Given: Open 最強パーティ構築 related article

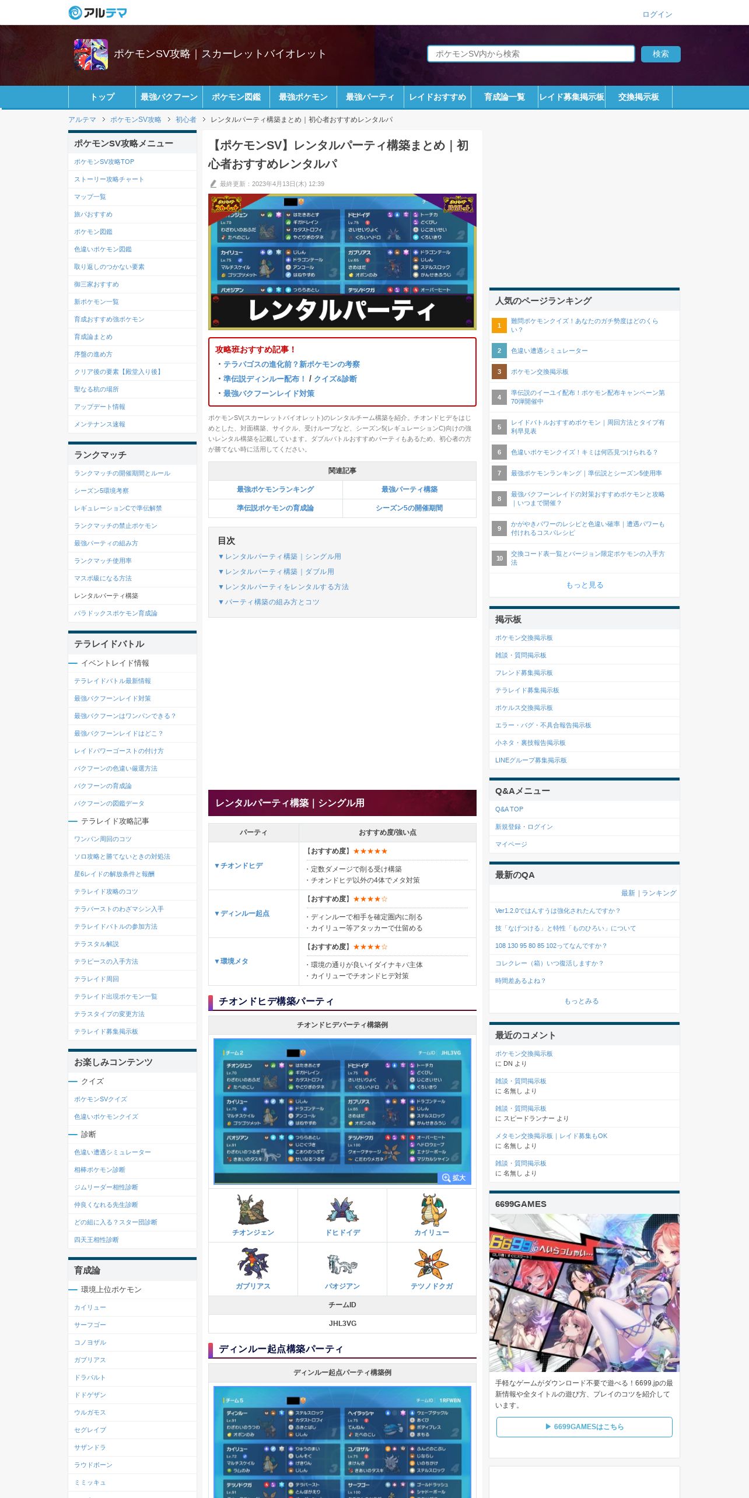Looking at the screenshot, I should click(x=409, y=489).
